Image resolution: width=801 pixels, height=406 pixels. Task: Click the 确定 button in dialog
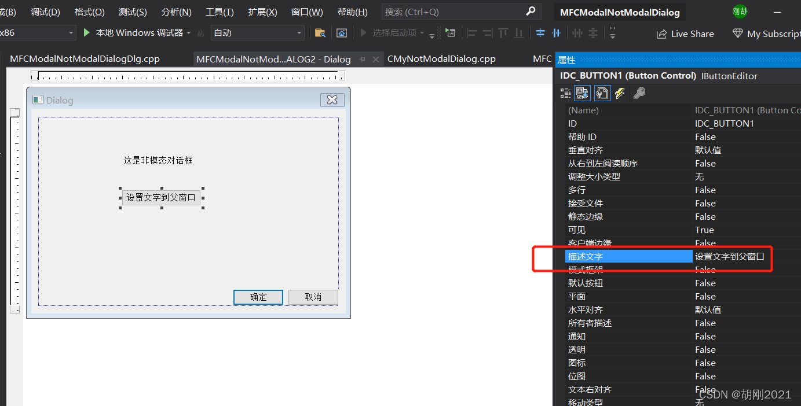point(258,297)
